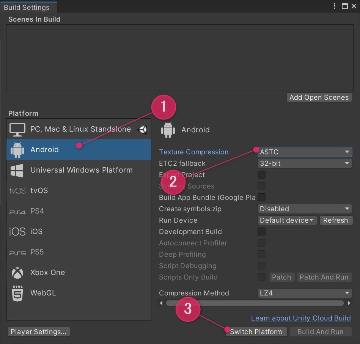
Task: Select the Universal Windows Platform icon
Action: click(17, 170)
